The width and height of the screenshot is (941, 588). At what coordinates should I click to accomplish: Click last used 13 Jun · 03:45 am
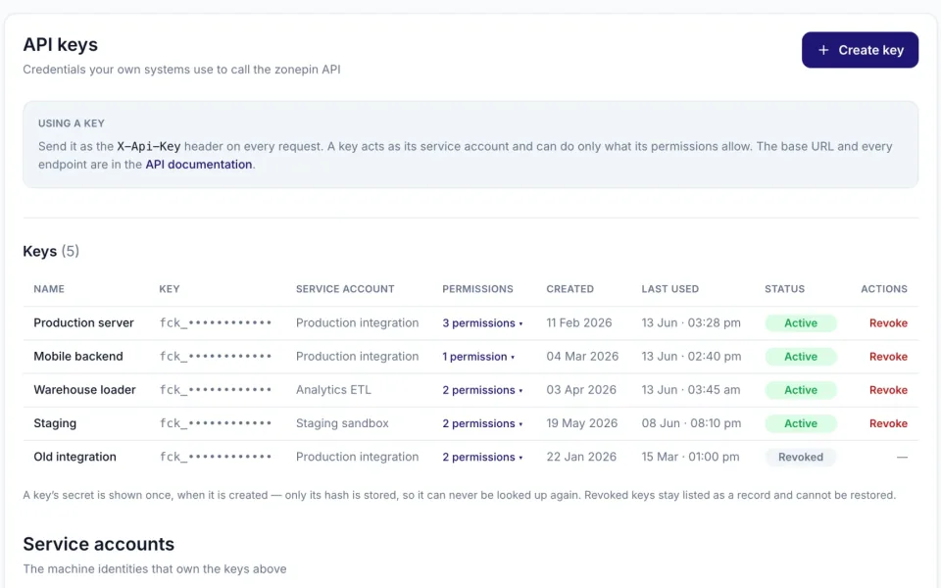[x=691, y=390]
